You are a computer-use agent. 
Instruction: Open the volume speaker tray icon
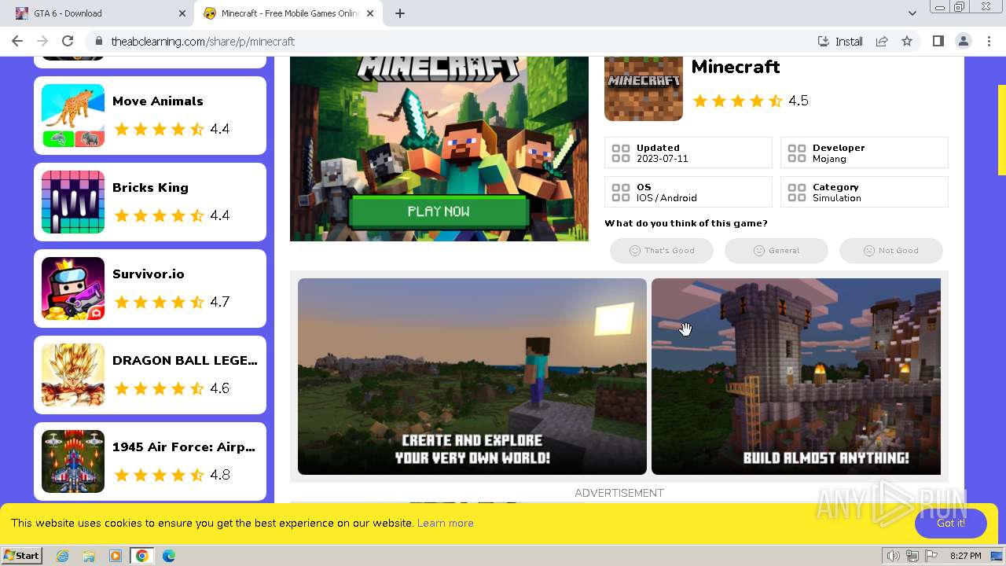894,556
